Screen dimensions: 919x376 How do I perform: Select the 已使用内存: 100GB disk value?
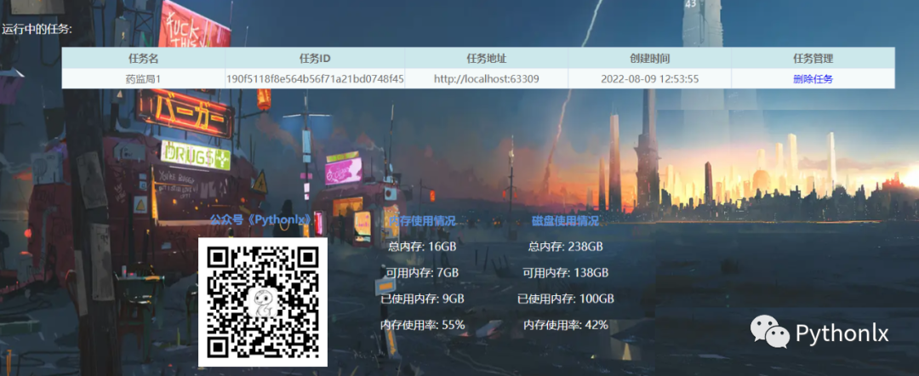565,299
